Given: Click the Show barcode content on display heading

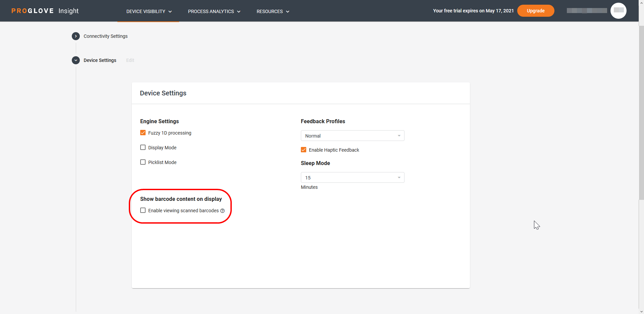Looking at the screenshot, I should click(181, 199).
